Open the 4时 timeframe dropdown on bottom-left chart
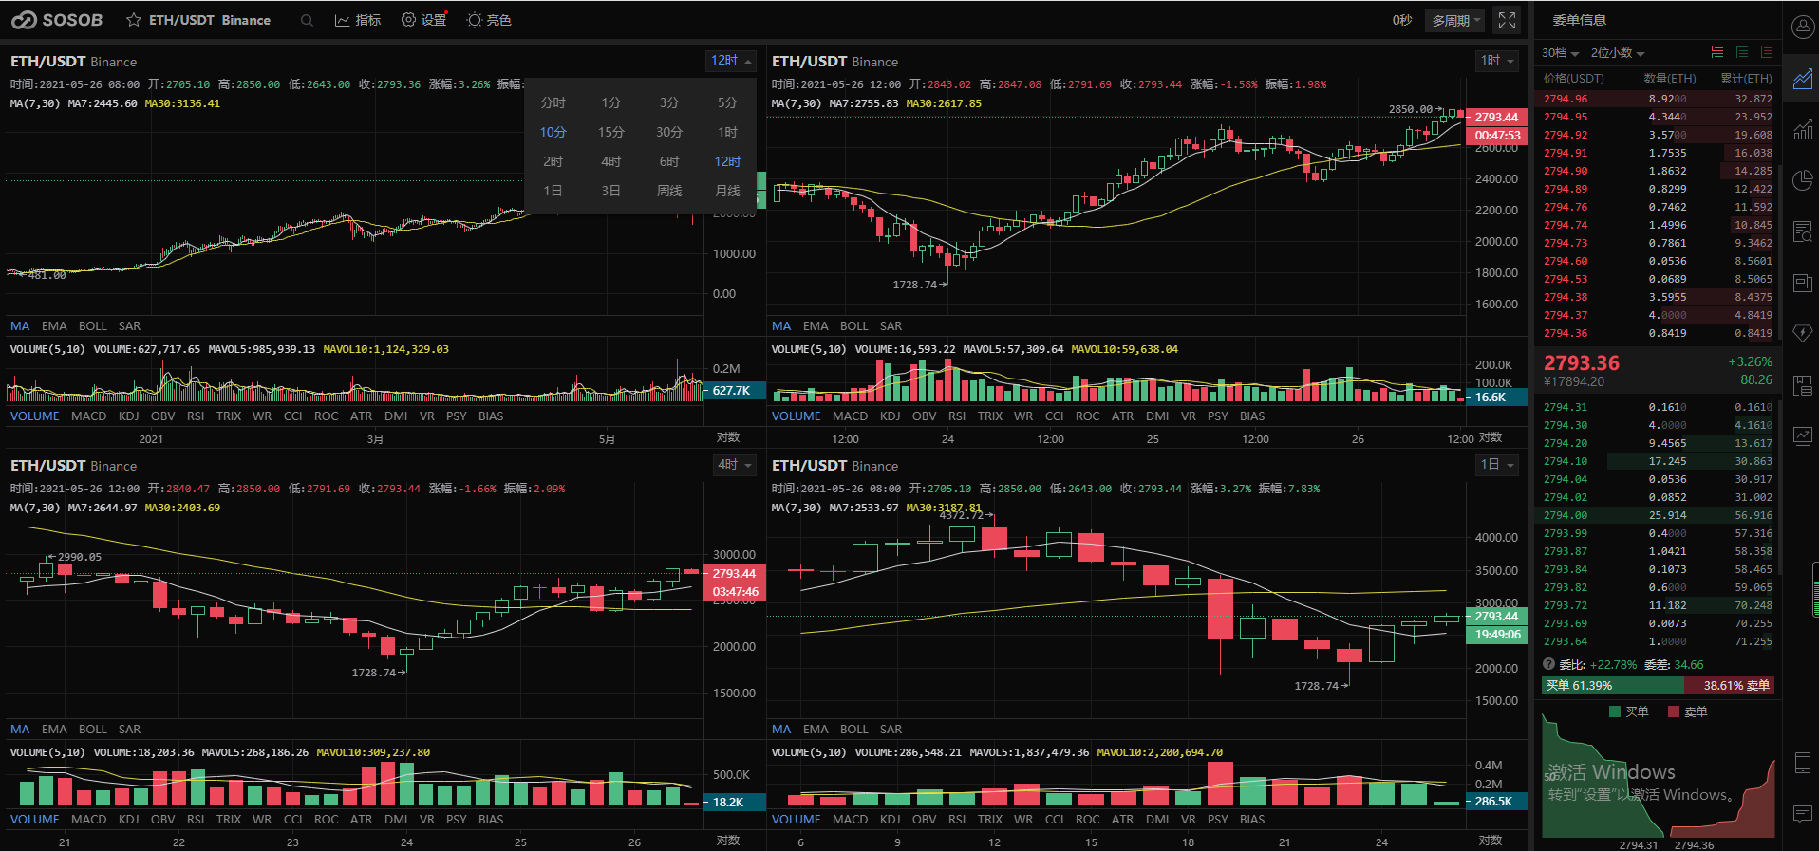The width and height of the screenshot is (1819, 851). tap(734, 465)
